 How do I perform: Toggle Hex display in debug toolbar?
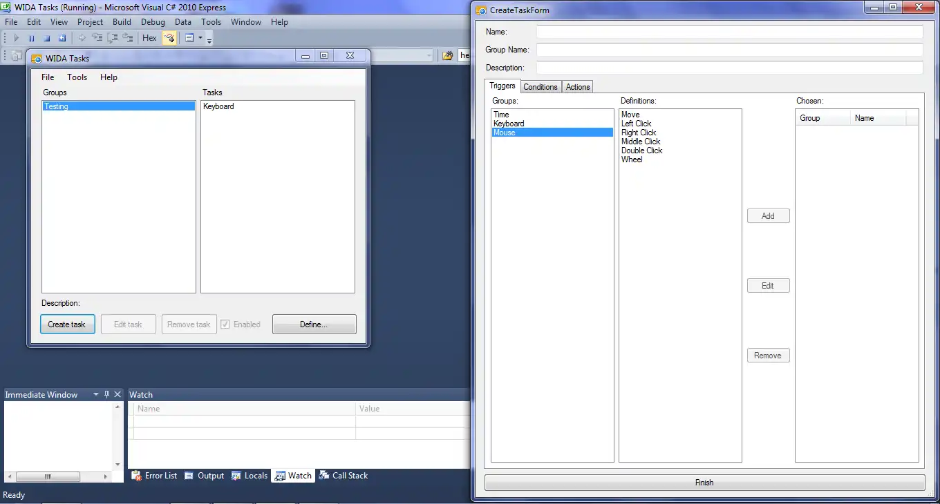tap(149, 38)
